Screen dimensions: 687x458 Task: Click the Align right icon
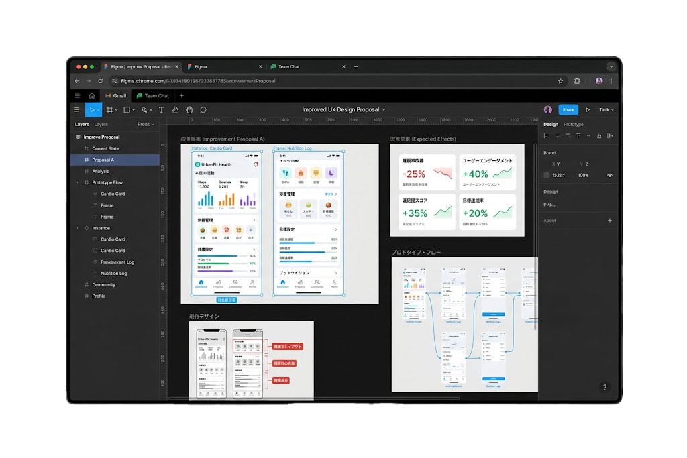coord(568,136)
